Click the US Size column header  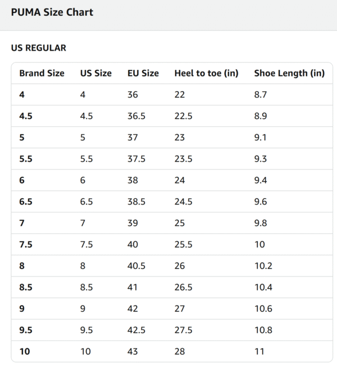[96, 73]
